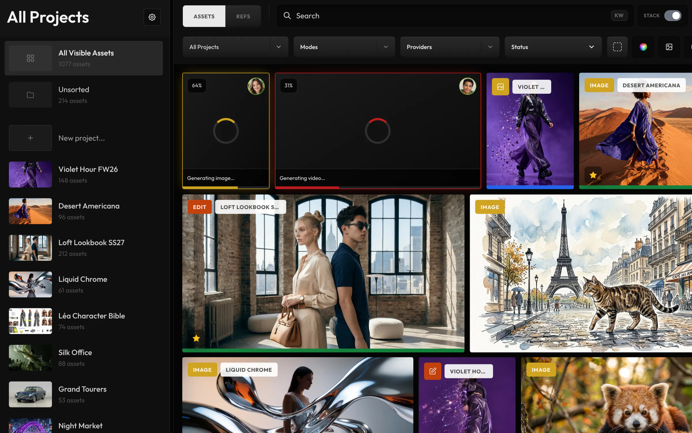Click the image filter icon in the filter bar
This screenshot has height=433, width=692.
click(x=669, y=47)
